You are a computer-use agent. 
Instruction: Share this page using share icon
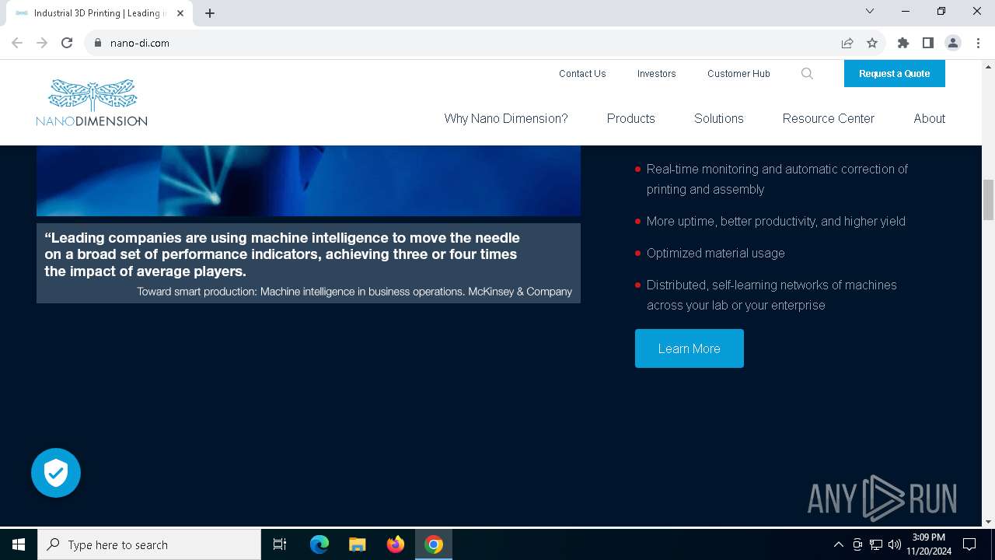847,43
